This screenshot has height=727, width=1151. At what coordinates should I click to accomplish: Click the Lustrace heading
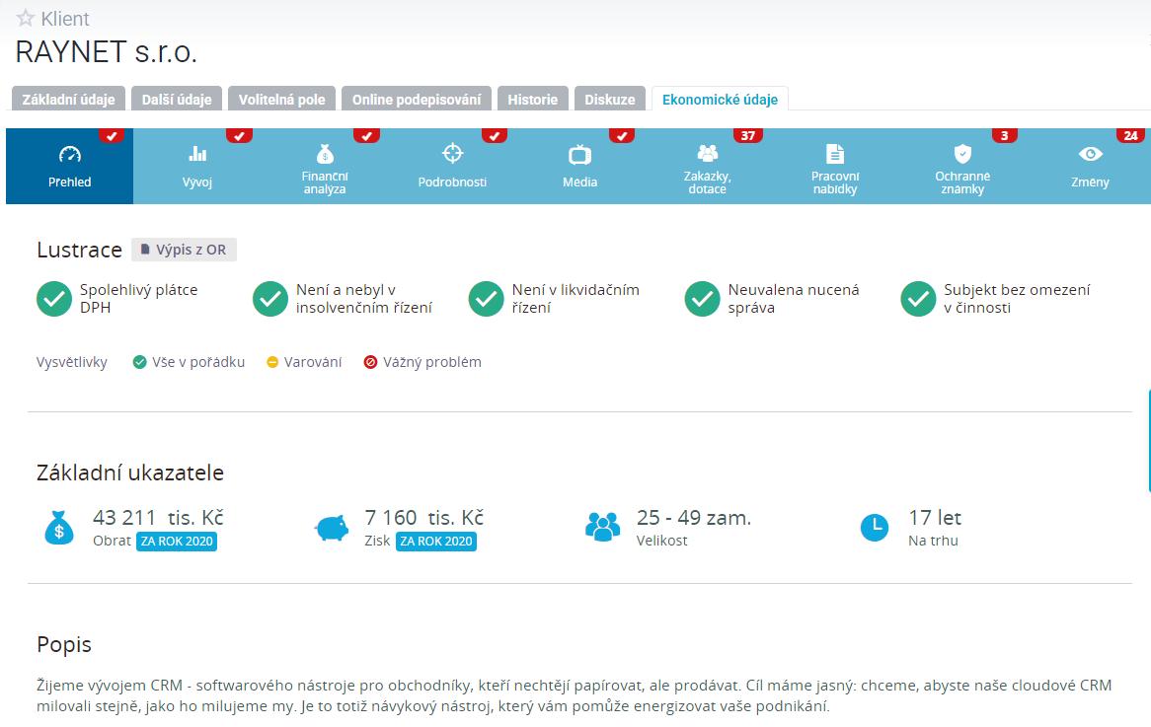tap(79, 250)
